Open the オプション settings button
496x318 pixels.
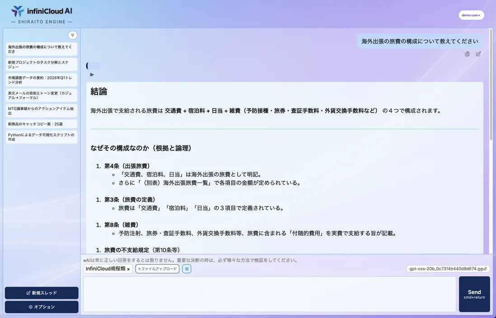click(42, 307)
